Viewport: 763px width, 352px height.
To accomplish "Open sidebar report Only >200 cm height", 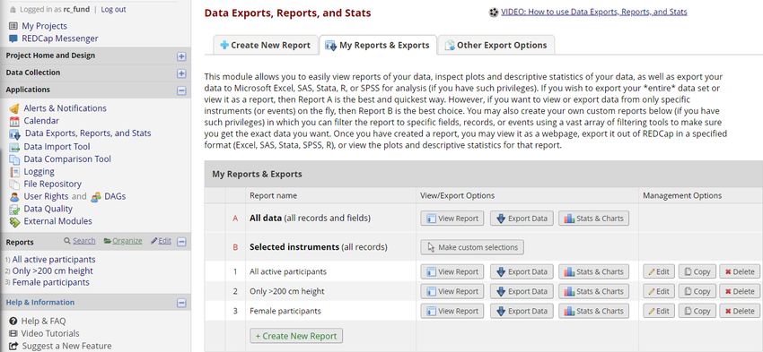I will pyautogui.click(x=53, y=270).
